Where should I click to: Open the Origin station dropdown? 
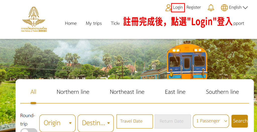[57, 123]
